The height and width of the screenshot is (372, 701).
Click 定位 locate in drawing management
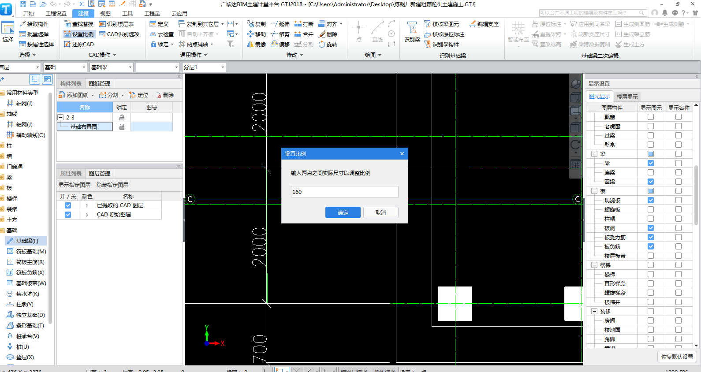pos(138,95)
